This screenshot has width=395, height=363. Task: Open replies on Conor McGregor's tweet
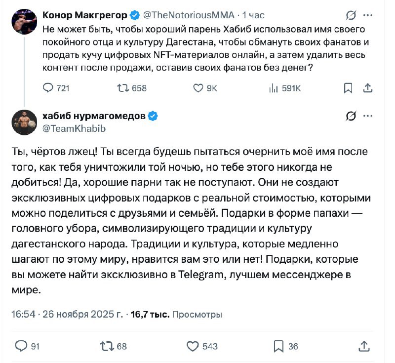48,87
